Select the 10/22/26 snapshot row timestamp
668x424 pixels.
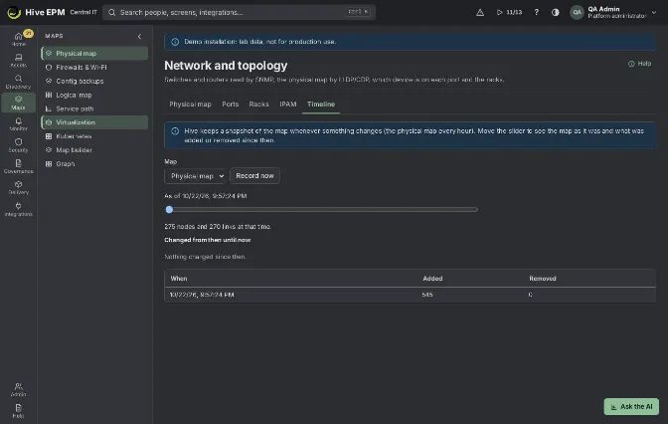[202, 295]
